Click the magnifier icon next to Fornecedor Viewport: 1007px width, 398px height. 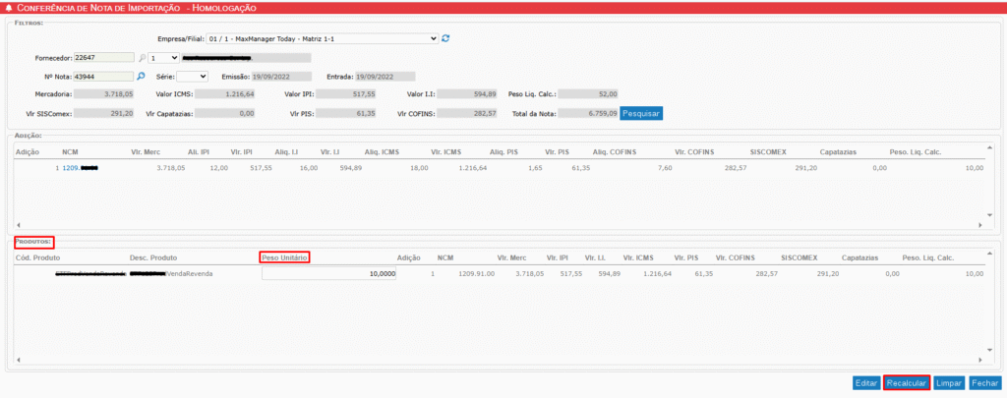click(x=142, y=58)
